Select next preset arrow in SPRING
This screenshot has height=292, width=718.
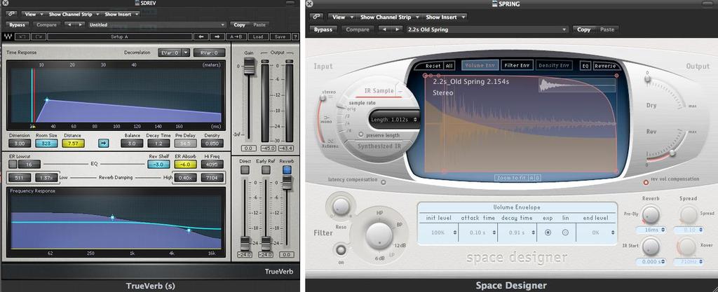pos(396,29)
